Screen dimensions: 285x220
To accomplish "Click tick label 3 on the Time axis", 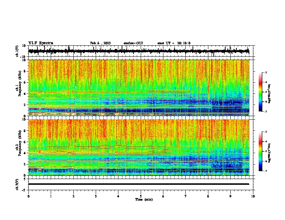I will (96, 196).
